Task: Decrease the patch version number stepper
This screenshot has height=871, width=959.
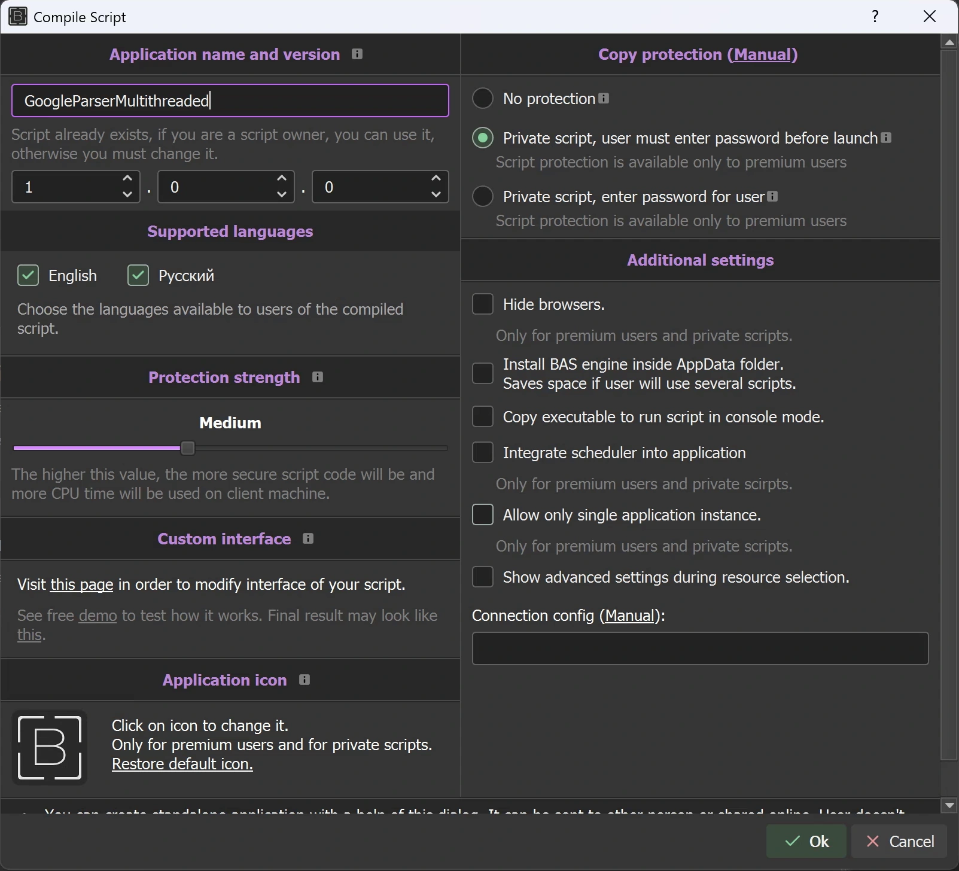Action: click(436, 194)
